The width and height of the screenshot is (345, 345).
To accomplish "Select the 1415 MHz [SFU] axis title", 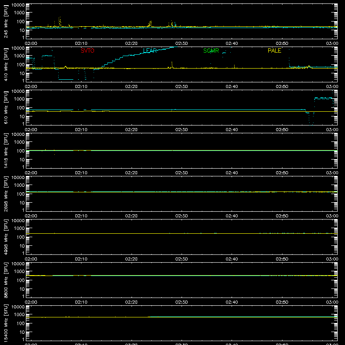I will (6, 151).
